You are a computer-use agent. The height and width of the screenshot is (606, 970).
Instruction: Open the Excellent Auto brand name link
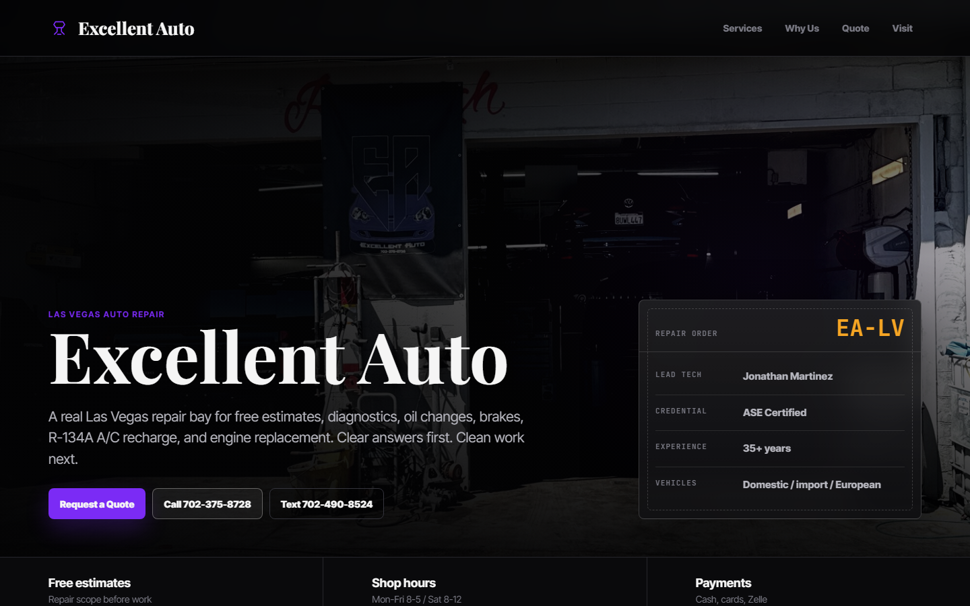(x=136, y=28)
